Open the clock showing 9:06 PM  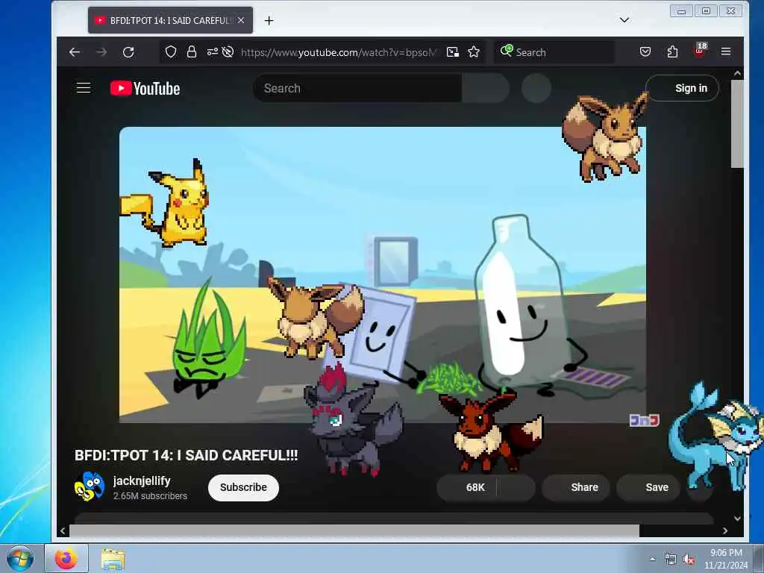coord(726,559)
